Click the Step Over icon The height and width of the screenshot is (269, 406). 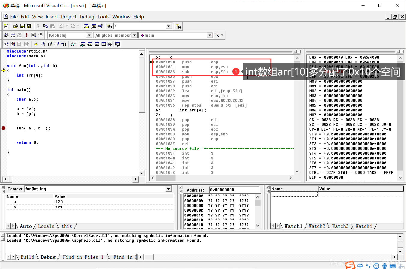click(50, 44)
